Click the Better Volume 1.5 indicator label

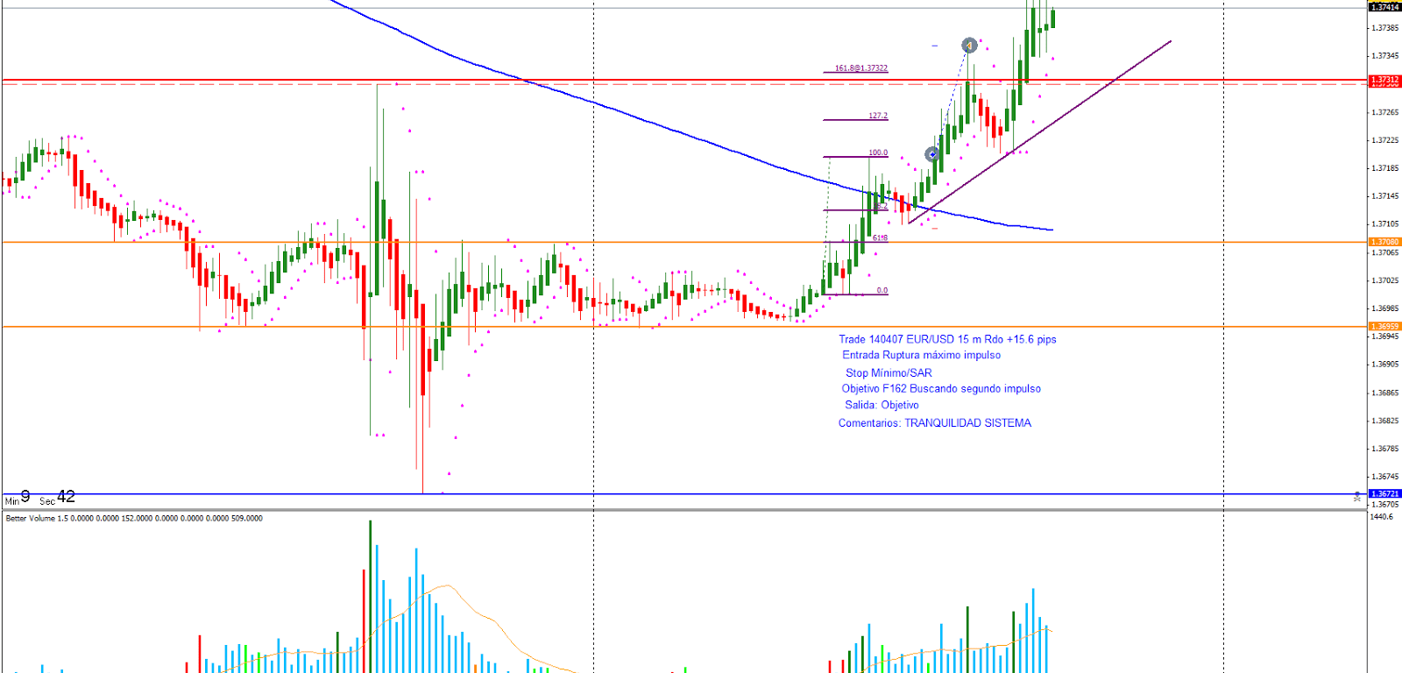134,518
